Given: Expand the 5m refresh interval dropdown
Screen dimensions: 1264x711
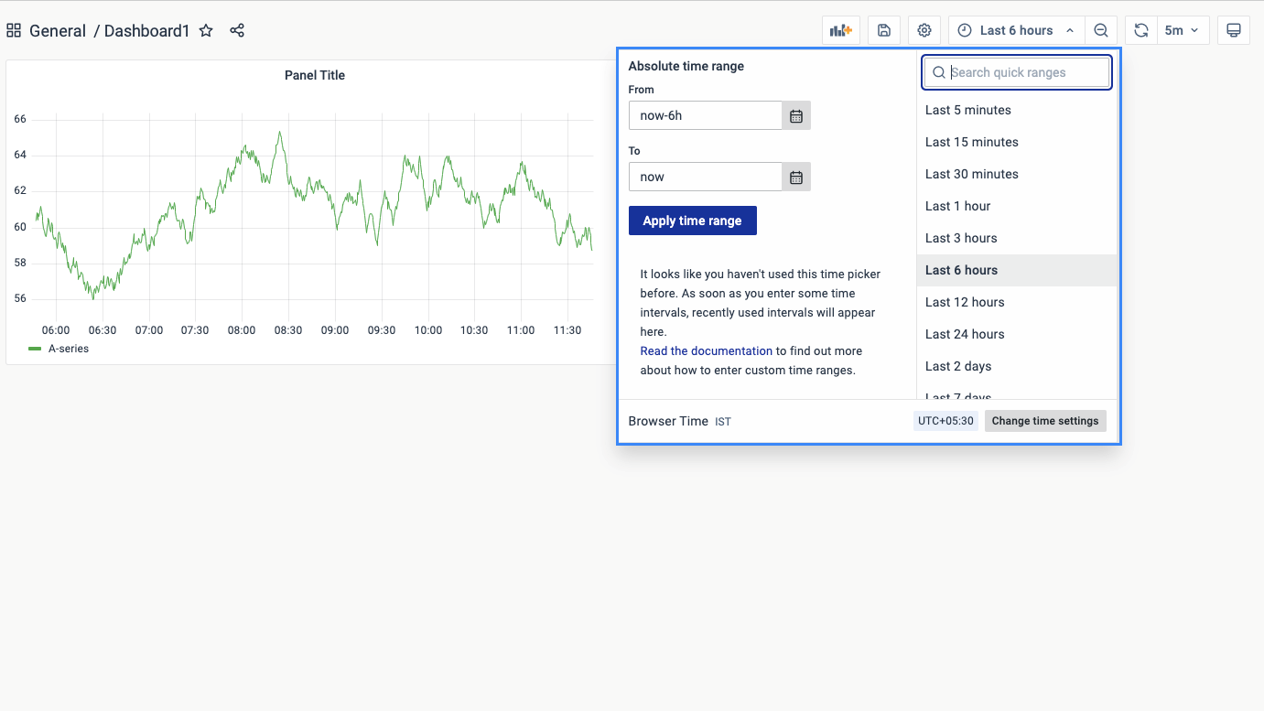Looking at the screenshot, I should point(1183,30).
